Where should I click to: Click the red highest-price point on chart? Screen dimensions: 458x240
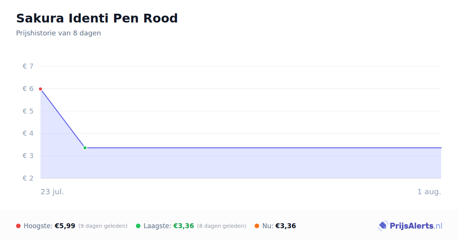click(x=40, y=89)
